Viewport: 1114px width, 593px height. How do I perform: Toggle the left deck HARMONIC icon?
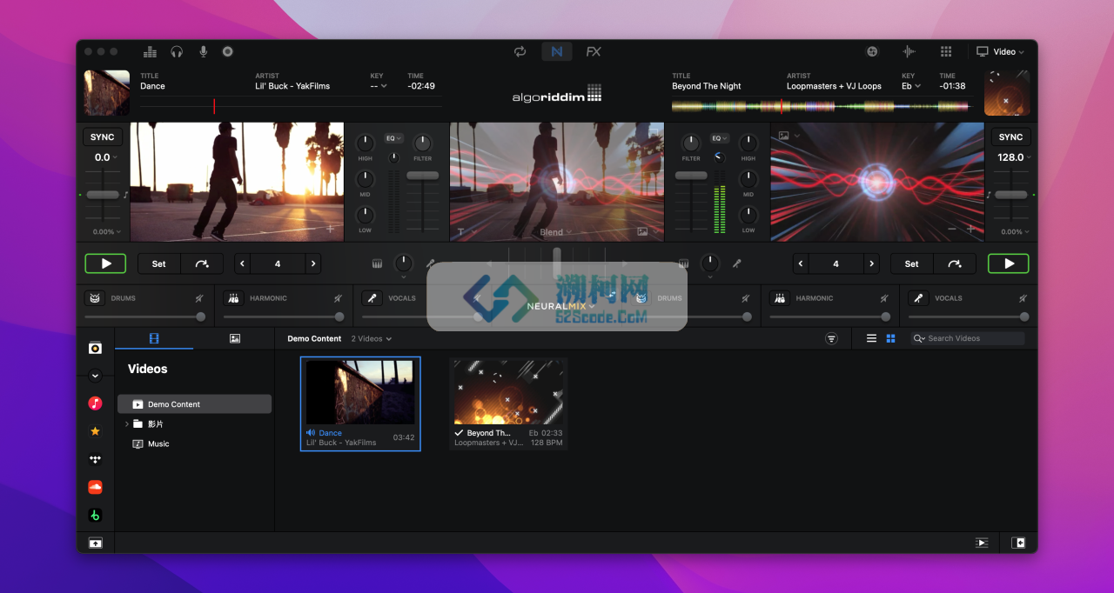(x=233, y=298)
